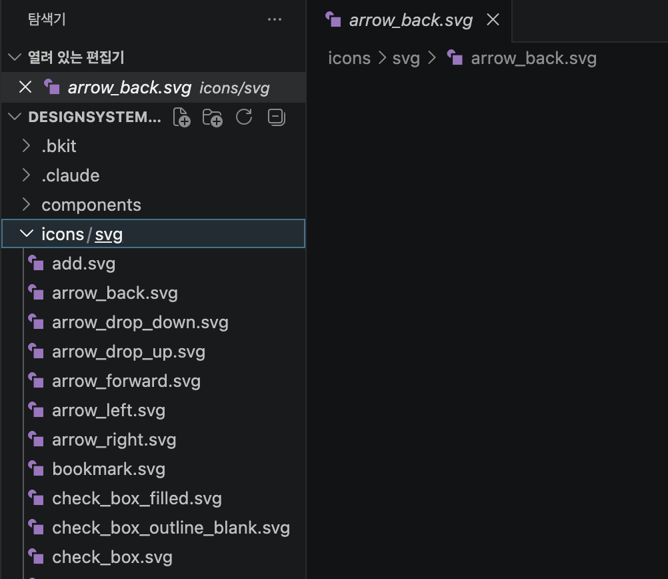Open the svg breadcrumb link
The height and width of the screenshot is (579, 668).
[x=407, y=58]
